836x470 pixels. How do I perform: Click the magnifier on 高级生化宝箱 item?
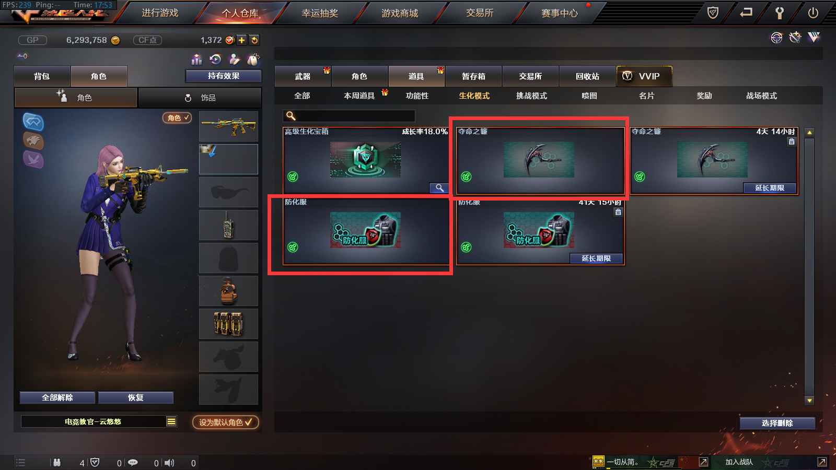coord(439,188)
